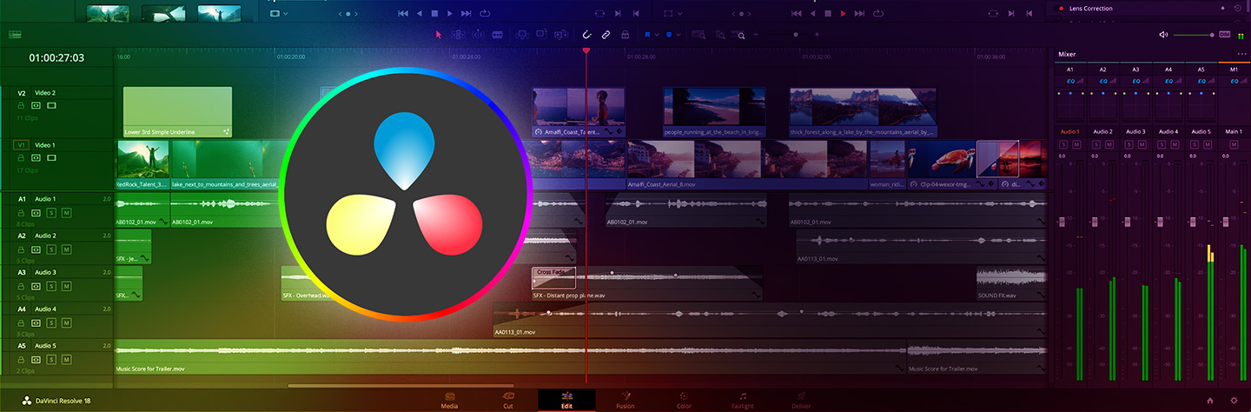1251x412 pixels.
Task: Play reverse in the timeline viewer
Action: [812, 13]
